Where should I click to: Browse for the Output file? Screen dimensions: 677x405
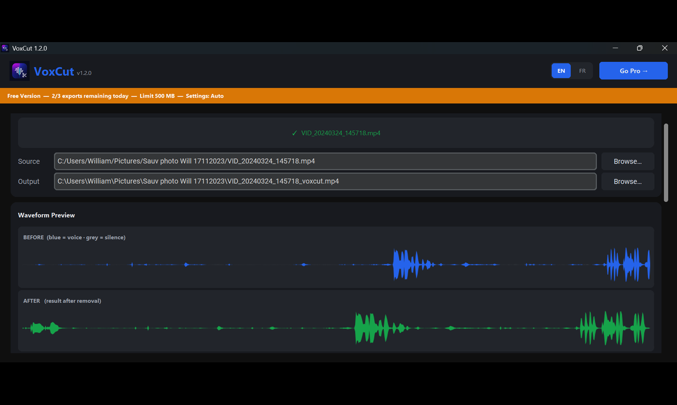(627, 182)
